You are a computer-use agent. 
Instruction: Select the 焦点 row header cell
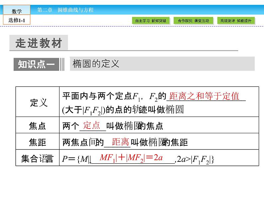click(x=37, y=126)
